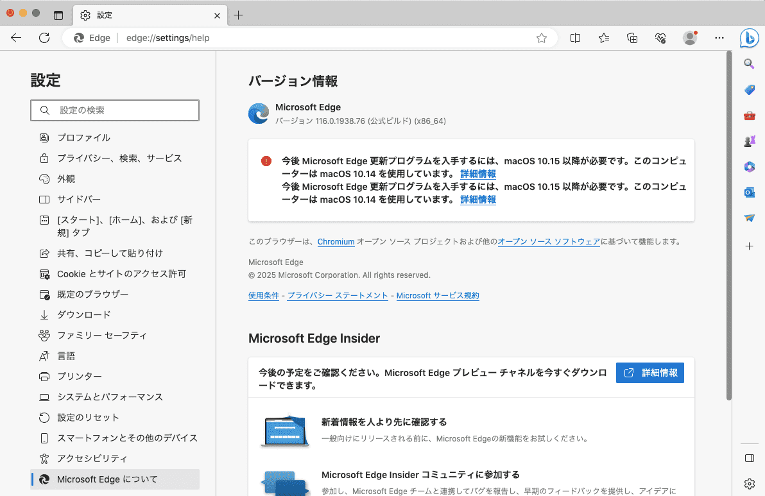Add page to favorites star icon
765x496 pixels.
tap(542, 38)
